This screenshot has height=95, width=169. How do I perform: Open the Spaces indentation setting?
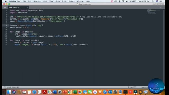tap(145, 87)
